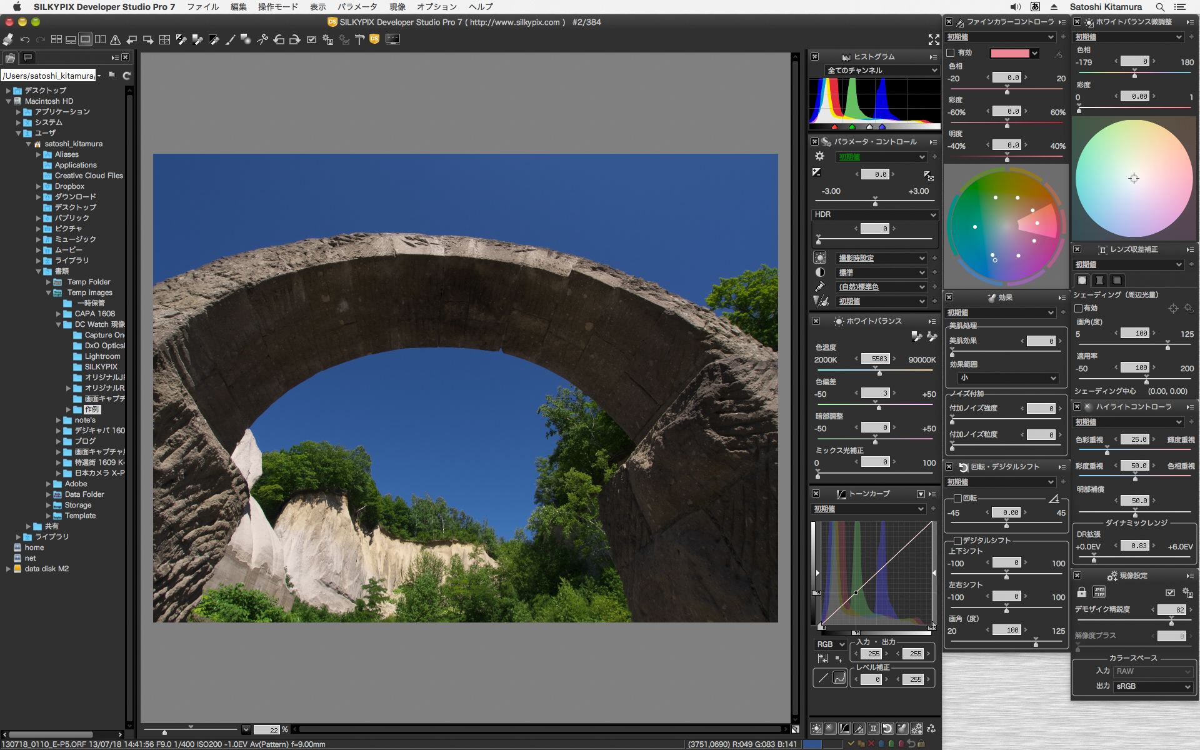Open the HDR dropdown

[875, 214]
